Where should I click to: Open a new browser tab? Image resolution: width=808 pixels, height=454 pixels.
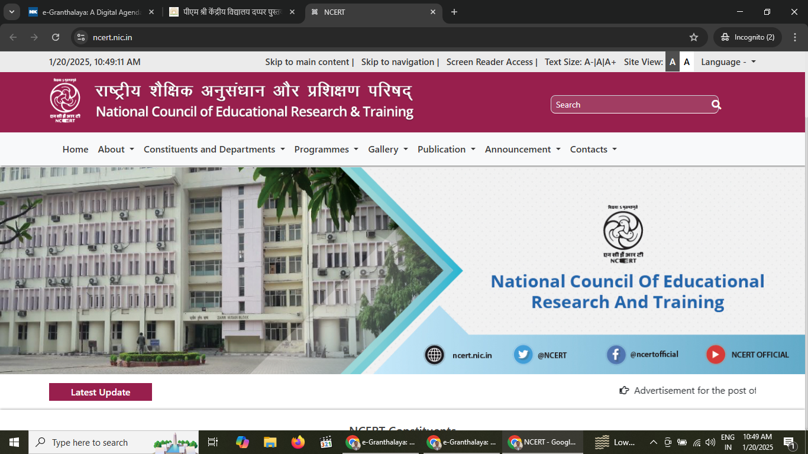click(x=454, y=12)
